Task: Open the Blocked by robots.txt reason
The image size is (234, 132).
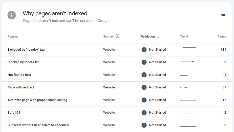Action: coord(23,62)
